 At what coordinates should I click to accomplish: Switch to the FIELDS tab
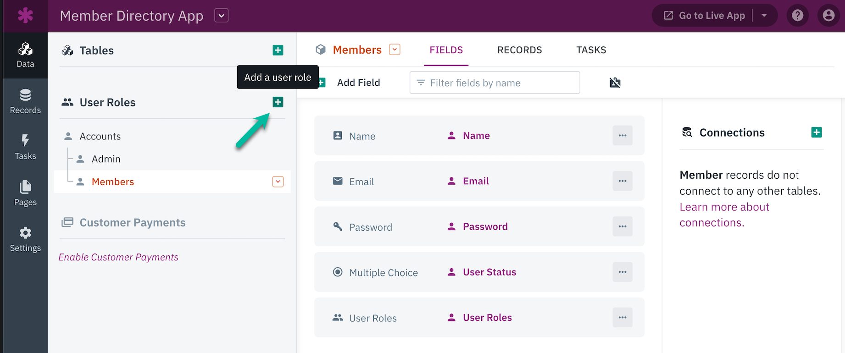(x=446, y=50)
